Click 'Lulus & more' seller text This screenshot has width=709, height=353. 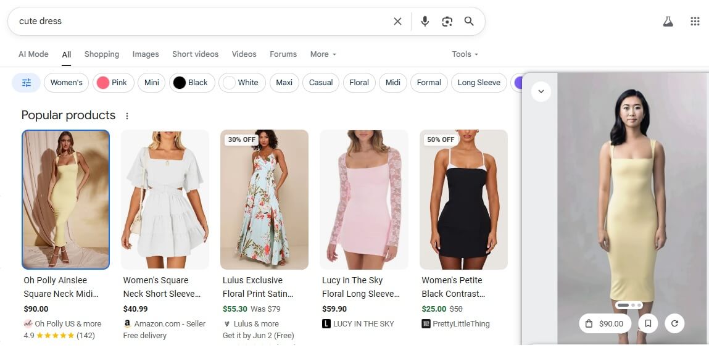tap(256, 323)
